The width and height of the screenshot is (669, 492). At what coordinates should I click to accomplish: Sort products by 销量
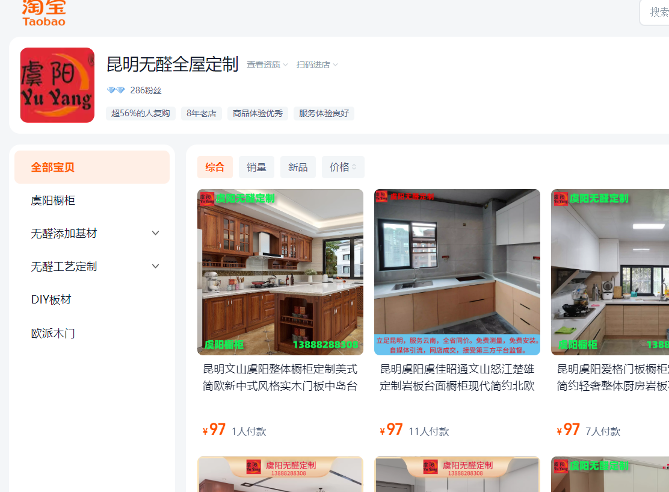(x=256, y=167)
